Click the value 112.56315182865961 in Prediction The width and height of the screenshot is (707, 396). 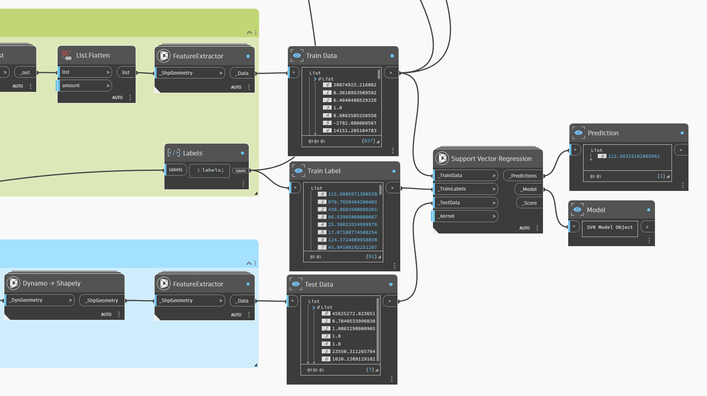click(x=634, y=156)
